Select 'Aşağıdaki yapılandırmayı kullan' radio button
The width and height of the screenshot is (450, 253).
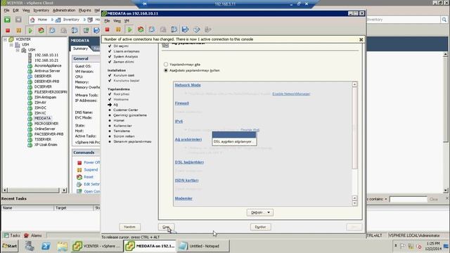point(166,70)
